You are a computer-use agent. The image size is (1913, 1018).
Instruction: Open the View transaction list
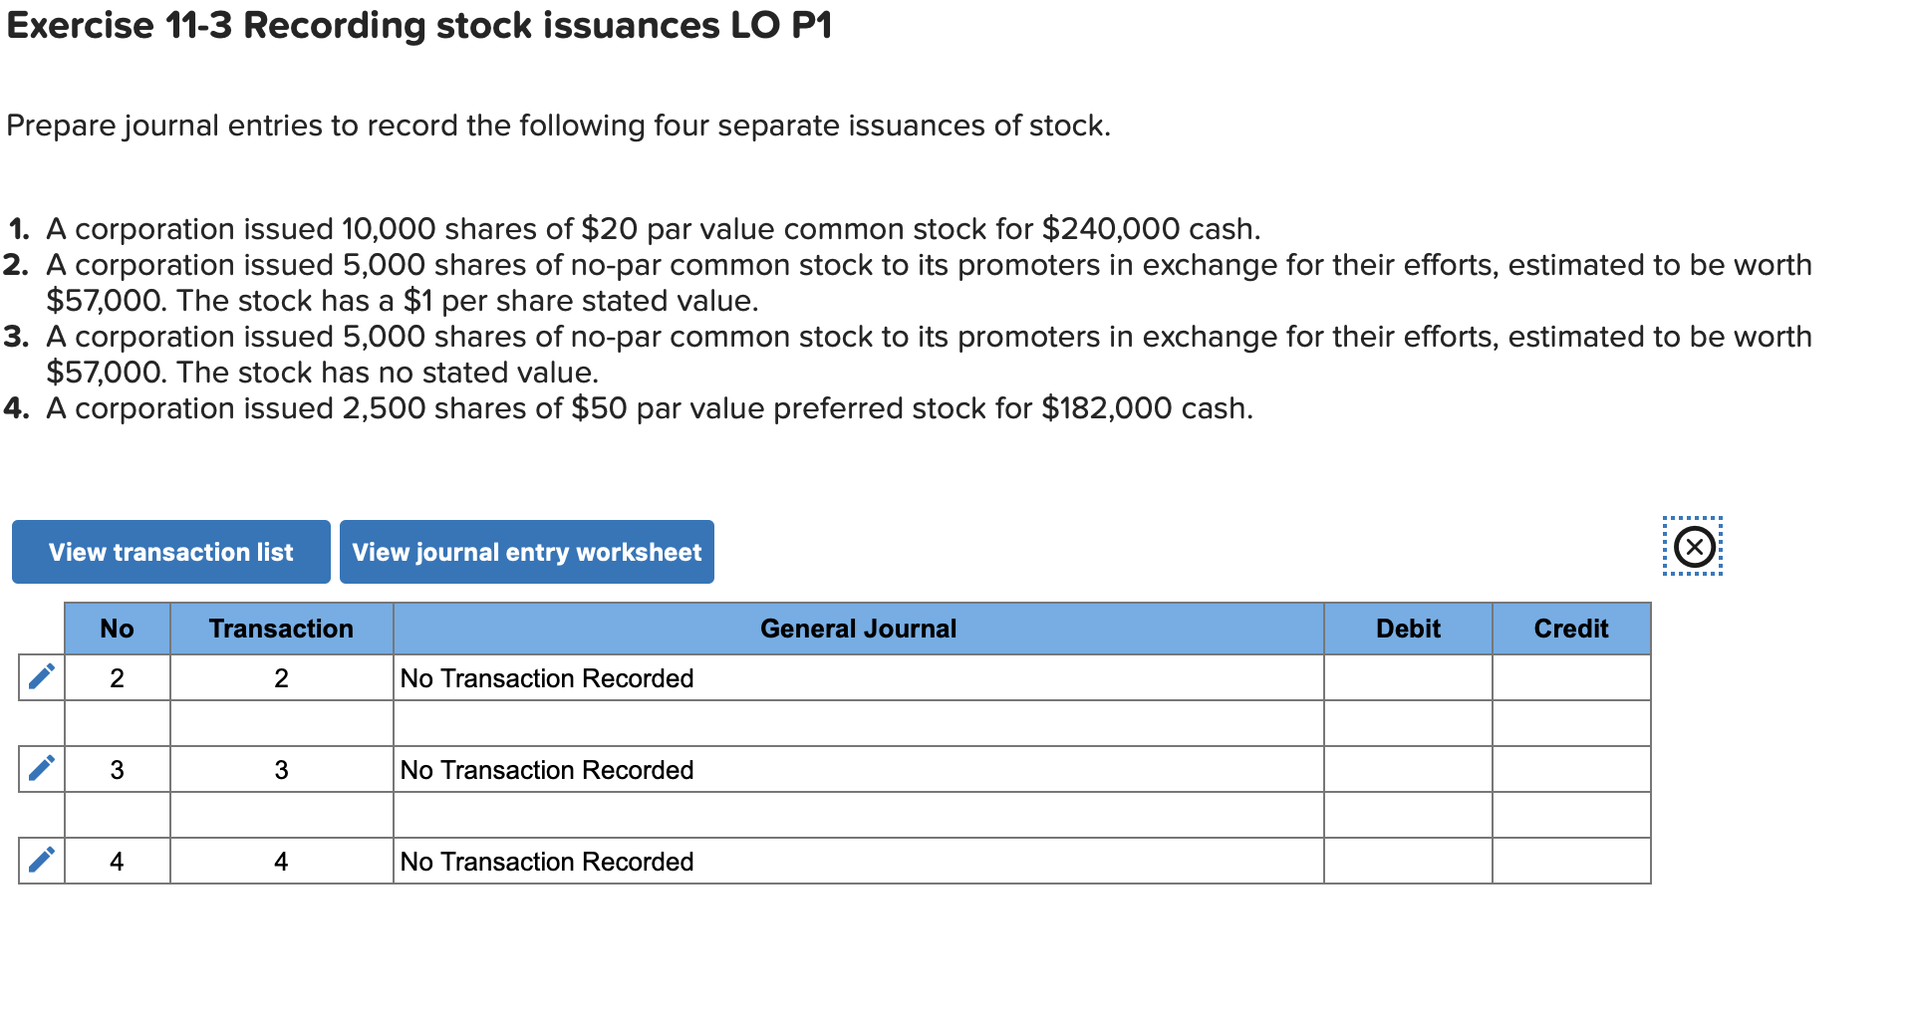pos(169,551)
